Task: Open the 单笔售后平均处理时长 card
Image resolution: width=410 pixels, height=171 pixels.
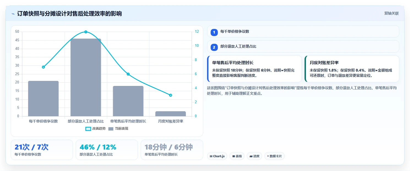Action: [254, 69]
